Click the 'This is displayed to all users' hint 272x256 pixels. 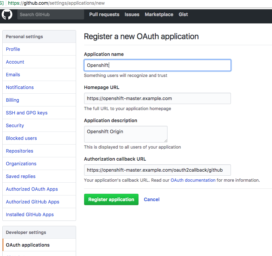click(132, 147)
